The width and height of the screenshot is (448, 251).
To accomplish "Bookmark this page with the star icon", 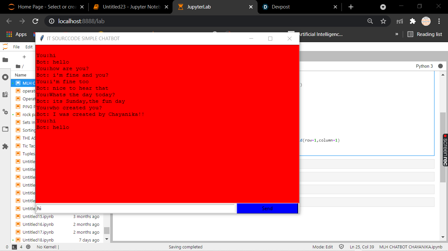I will 383,21.
